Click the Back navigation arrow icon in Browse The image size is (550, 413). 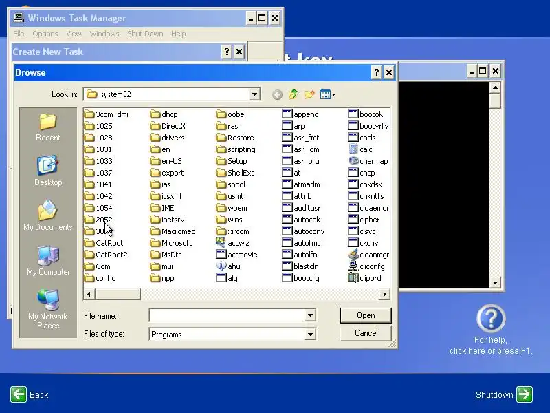[x=277, y=94]
